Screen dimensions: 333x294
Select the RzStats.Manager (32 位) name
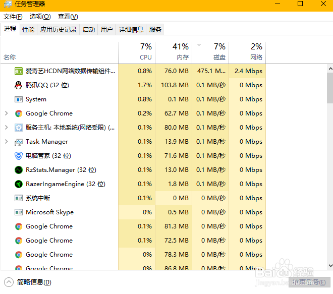click(61, 170)
